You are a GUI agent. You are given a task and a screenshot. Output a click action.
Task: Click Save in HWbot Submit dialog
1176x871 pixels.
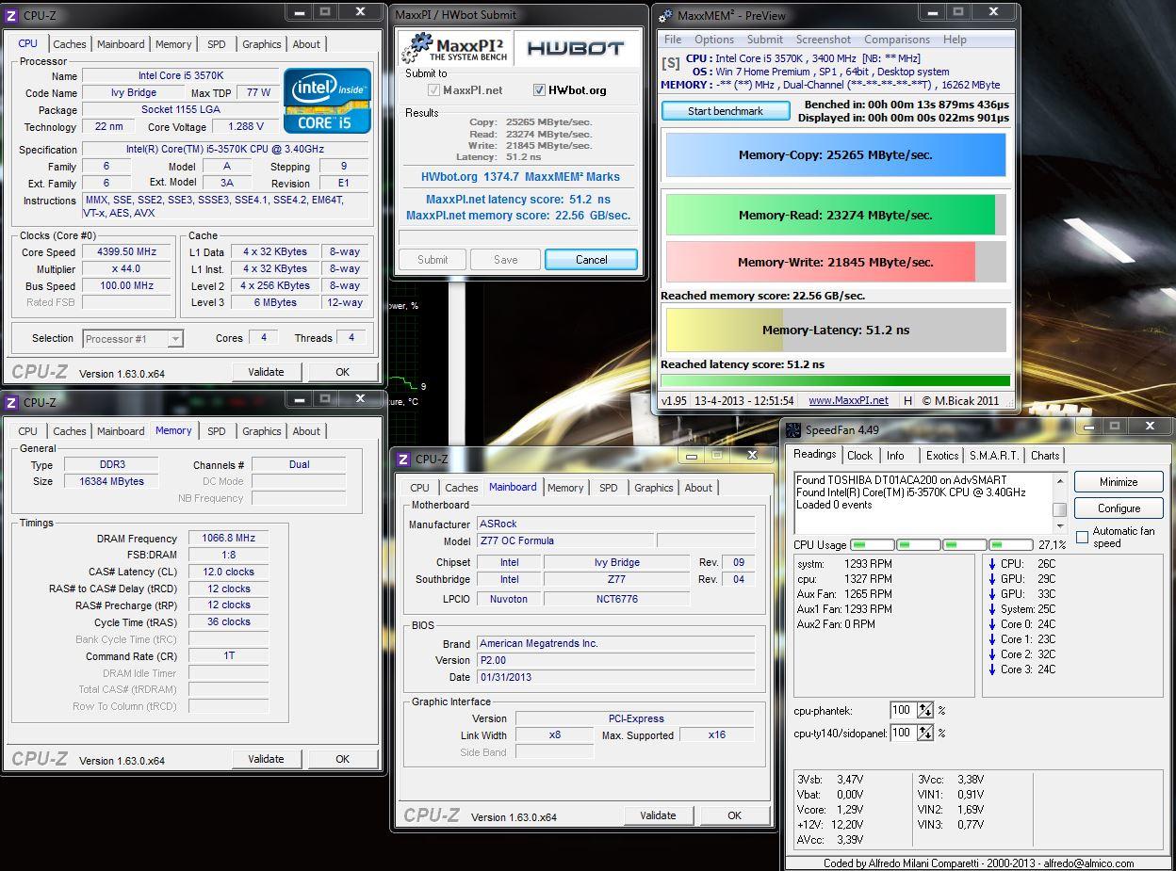pyautogui.click(x=505, y=260)
